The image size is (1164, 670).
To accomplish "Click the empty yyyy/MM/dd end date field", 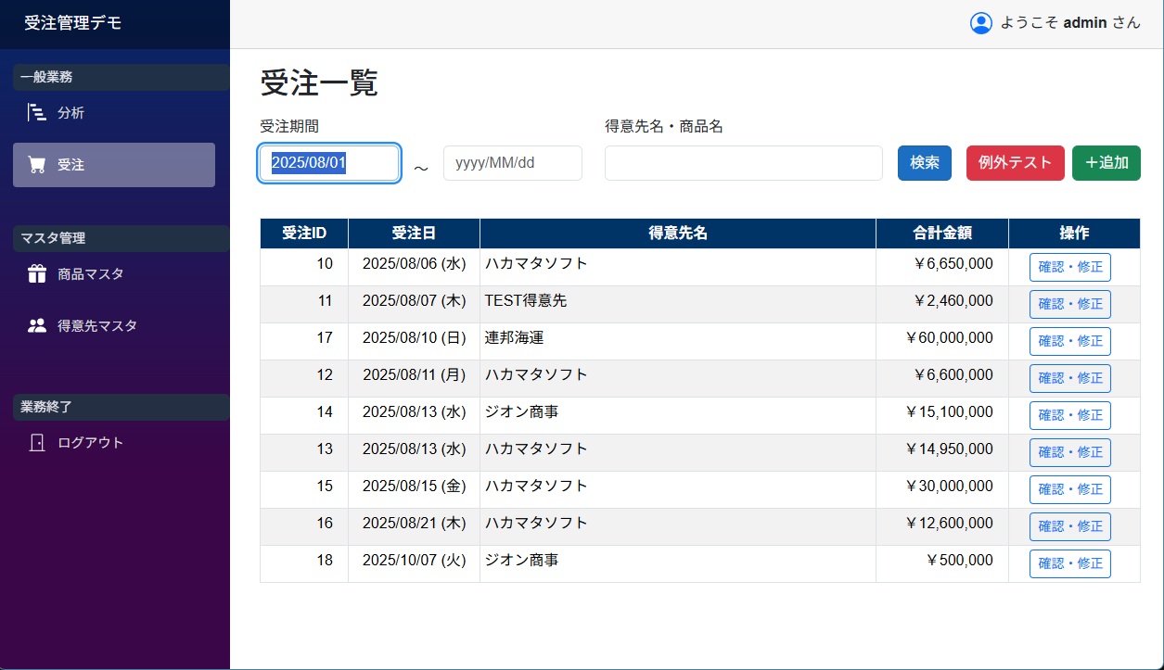I will click(x=512, y=162).
